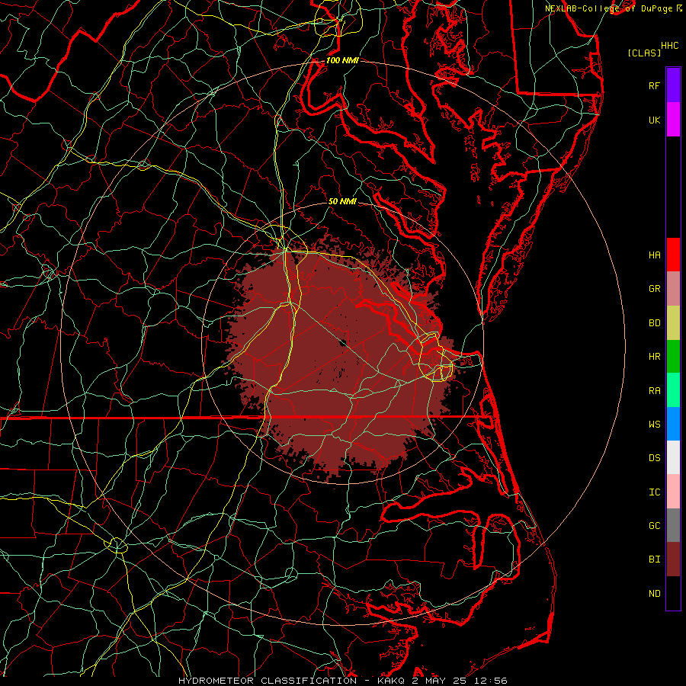Click the WS legend label

click(x=654, y=425)
